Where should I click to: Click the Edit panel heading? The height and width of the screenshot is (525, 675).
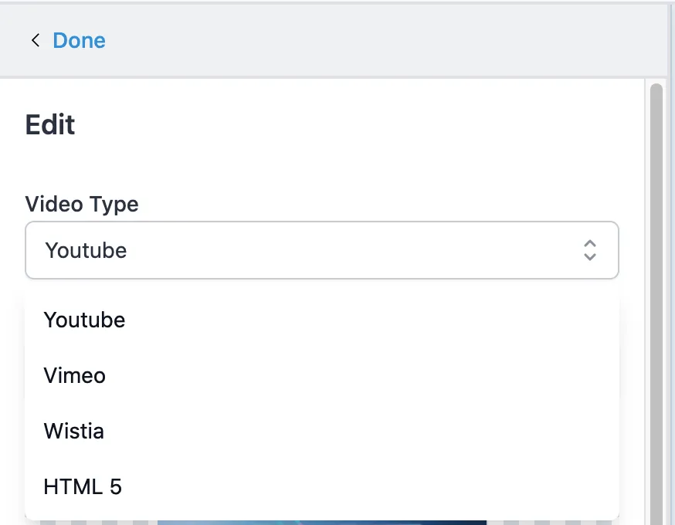click(x=50, y=124)
